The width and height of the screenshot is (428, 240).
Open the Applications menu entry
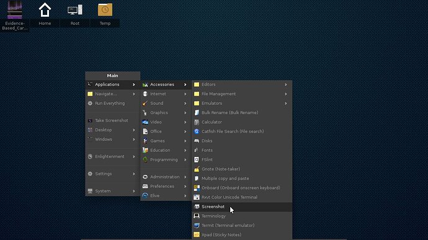112,84
